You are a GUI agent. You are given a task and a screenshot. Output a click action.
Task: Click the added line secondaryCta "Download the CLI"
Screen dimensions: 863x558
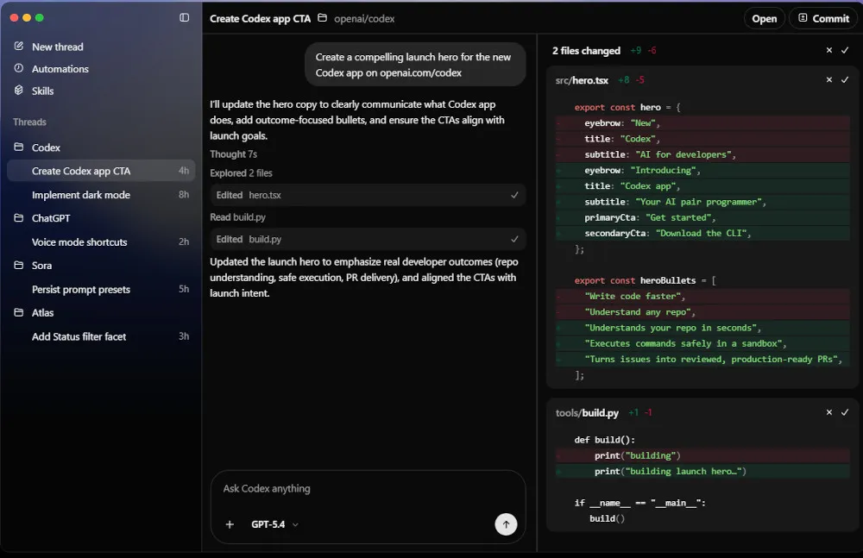pos(702,234)
